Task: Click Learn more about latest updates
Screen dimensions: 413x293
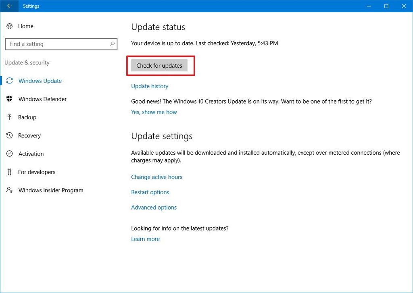Action: 145,239
